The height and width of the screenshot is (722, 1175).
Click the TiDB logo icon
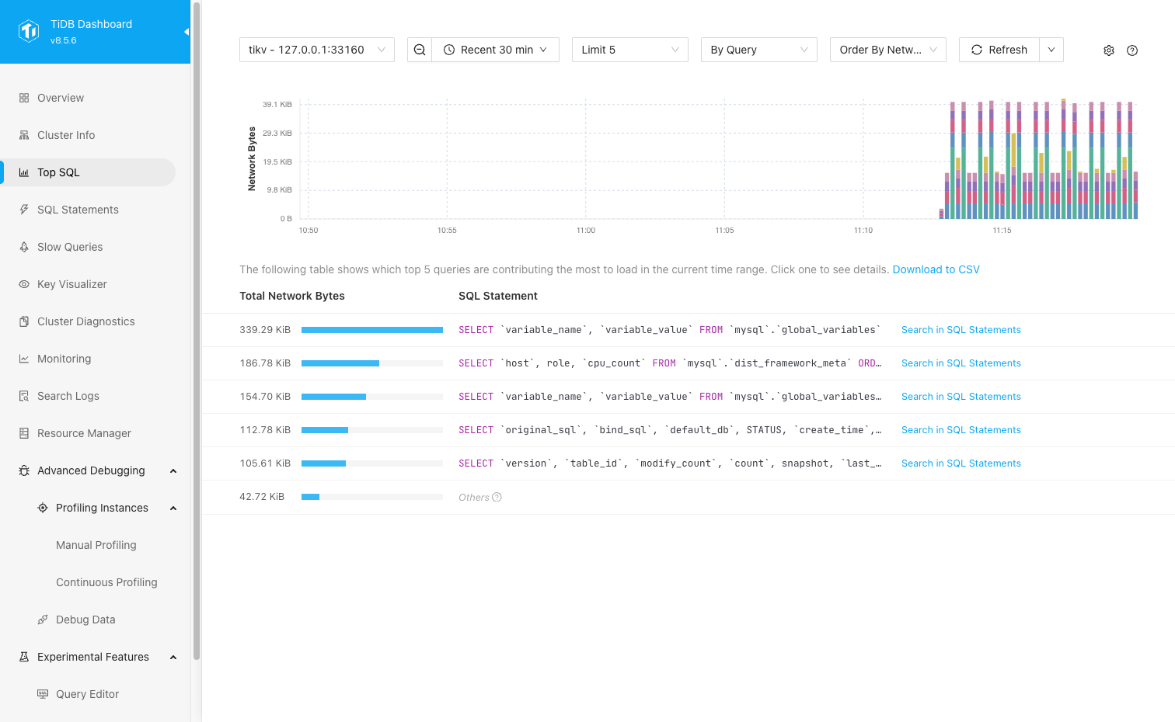point(29,32)
